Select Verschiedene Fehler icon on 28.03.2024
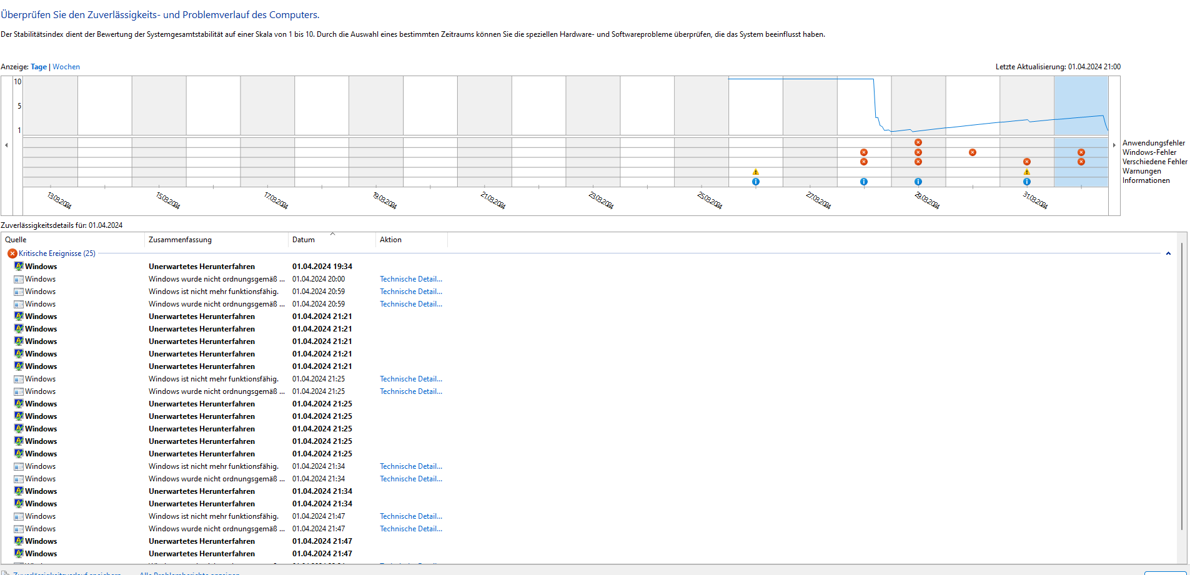The width and height of the screenshot is (1190, 575). [x=864, y=162]
